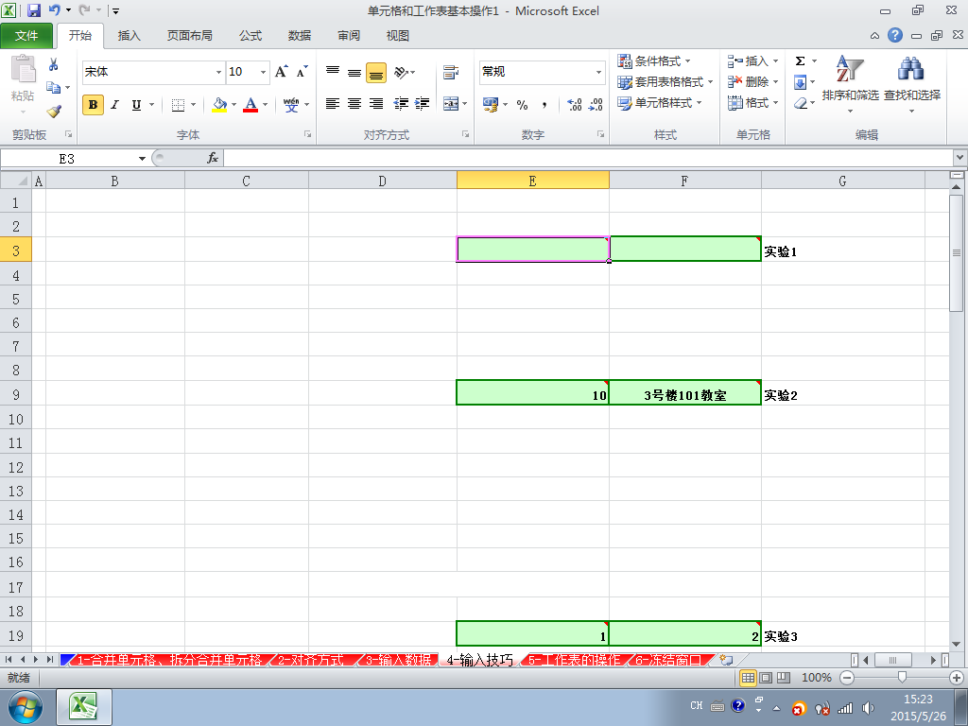Open sheet tab 2-对齐方式
Viewport: 968px width, 726px height.
(310, 660)
